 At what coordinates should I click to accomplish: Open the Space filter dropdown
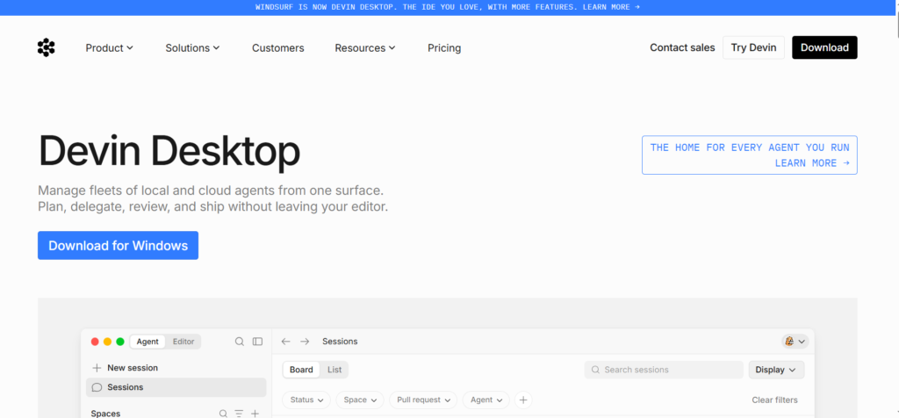[360, 400]
